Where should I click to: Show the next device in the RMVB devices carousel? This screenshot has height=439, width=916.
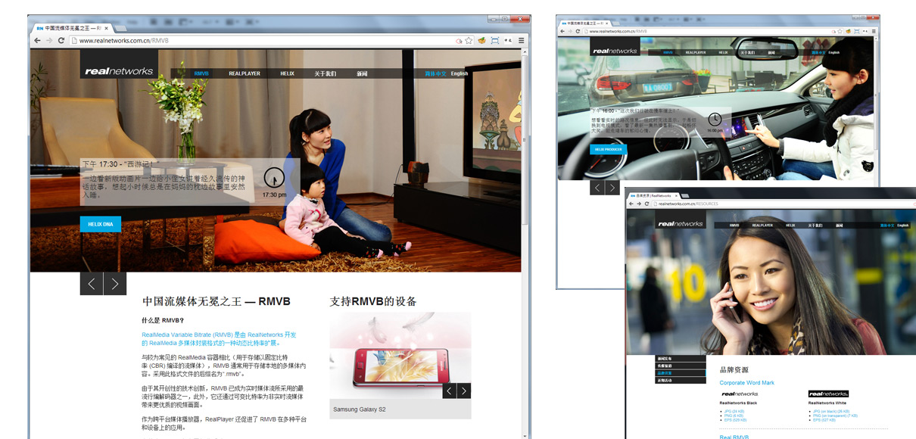coord(464,391)
